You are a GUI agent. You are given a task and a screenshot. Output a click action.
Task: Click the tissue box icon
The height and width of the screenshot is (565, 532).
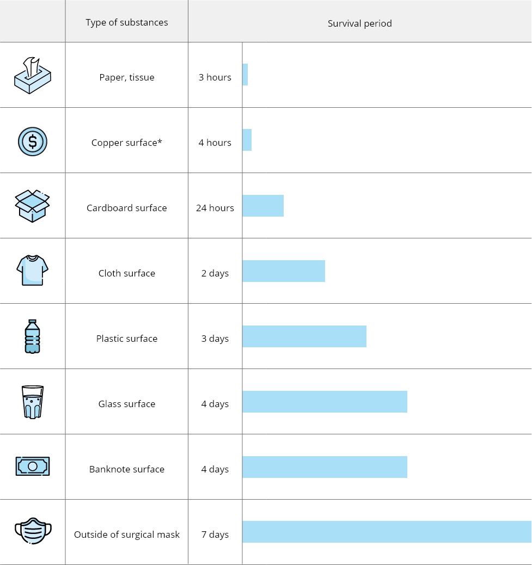(33, 76)
